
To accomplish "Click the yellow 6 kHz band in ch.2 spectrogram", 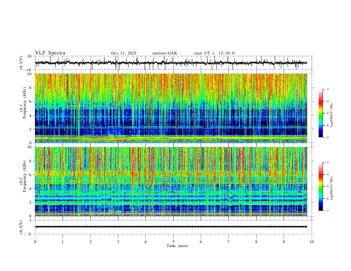I will tap(171, 173).
